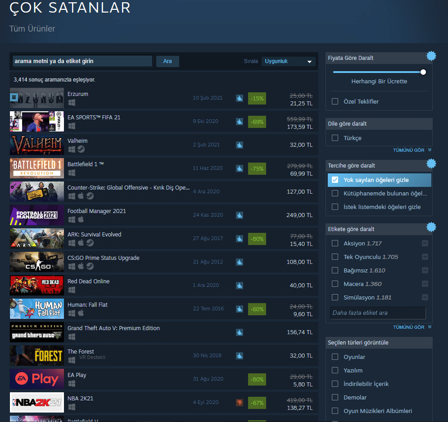Click the 249,00 TL price of Football Manager
Image resolution: width=448 pixels, height=422 pixels.
299,215
